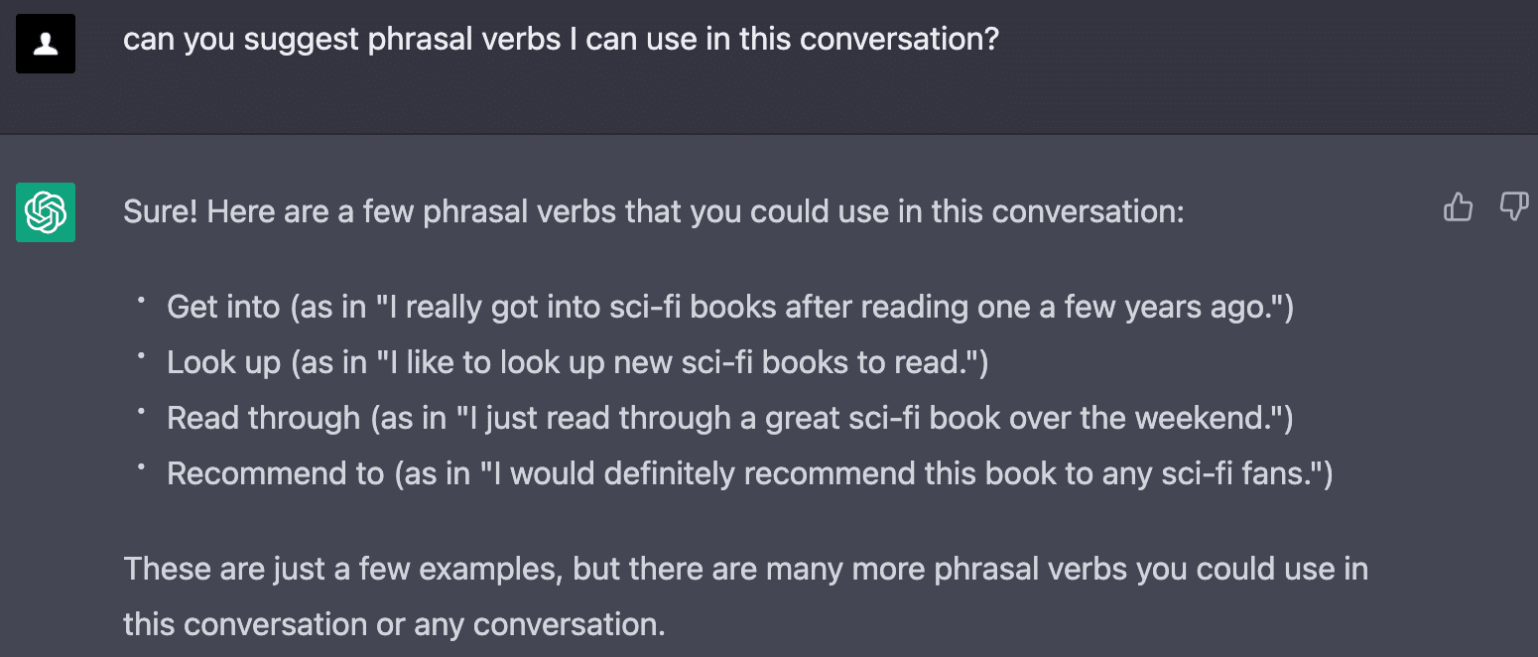Click the "Get into" phrasal verb
Image resolution: width=1538 pixels, height=657 pixels.
point(223,307)
